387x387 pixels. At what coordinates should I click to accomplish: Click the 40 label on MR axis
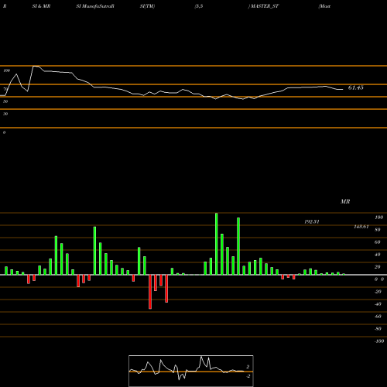(378, 255)
